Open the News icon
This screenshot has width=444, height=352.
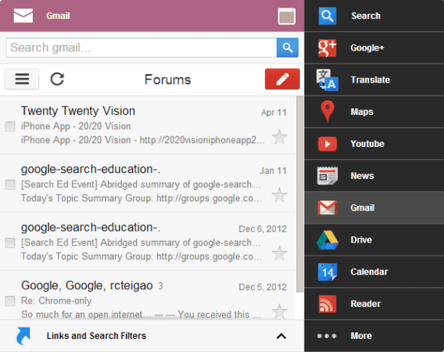[x=328, y=176]
